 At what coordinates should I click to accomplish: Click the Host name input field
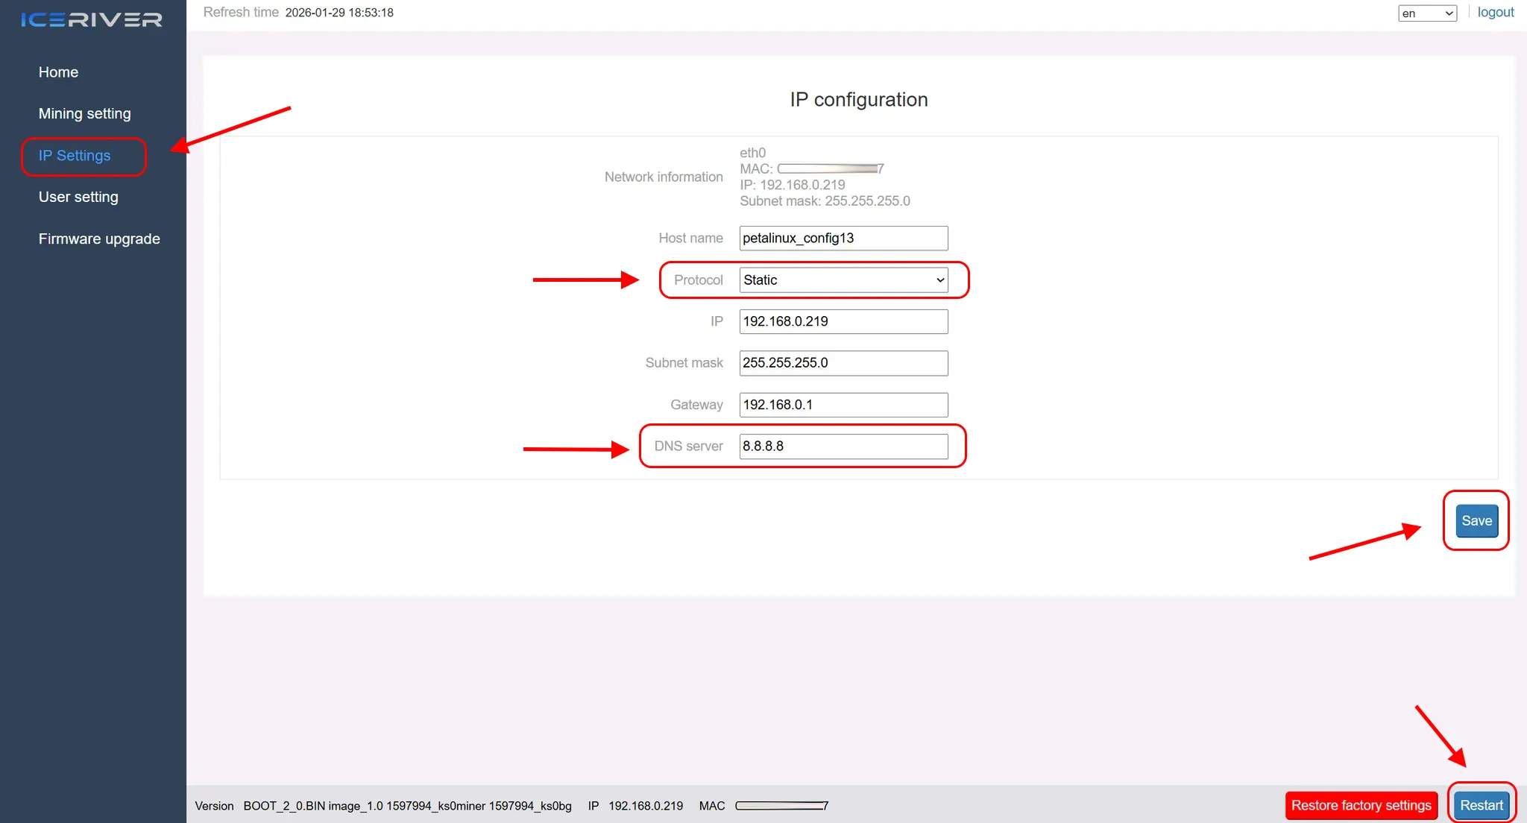pos(843,238)
